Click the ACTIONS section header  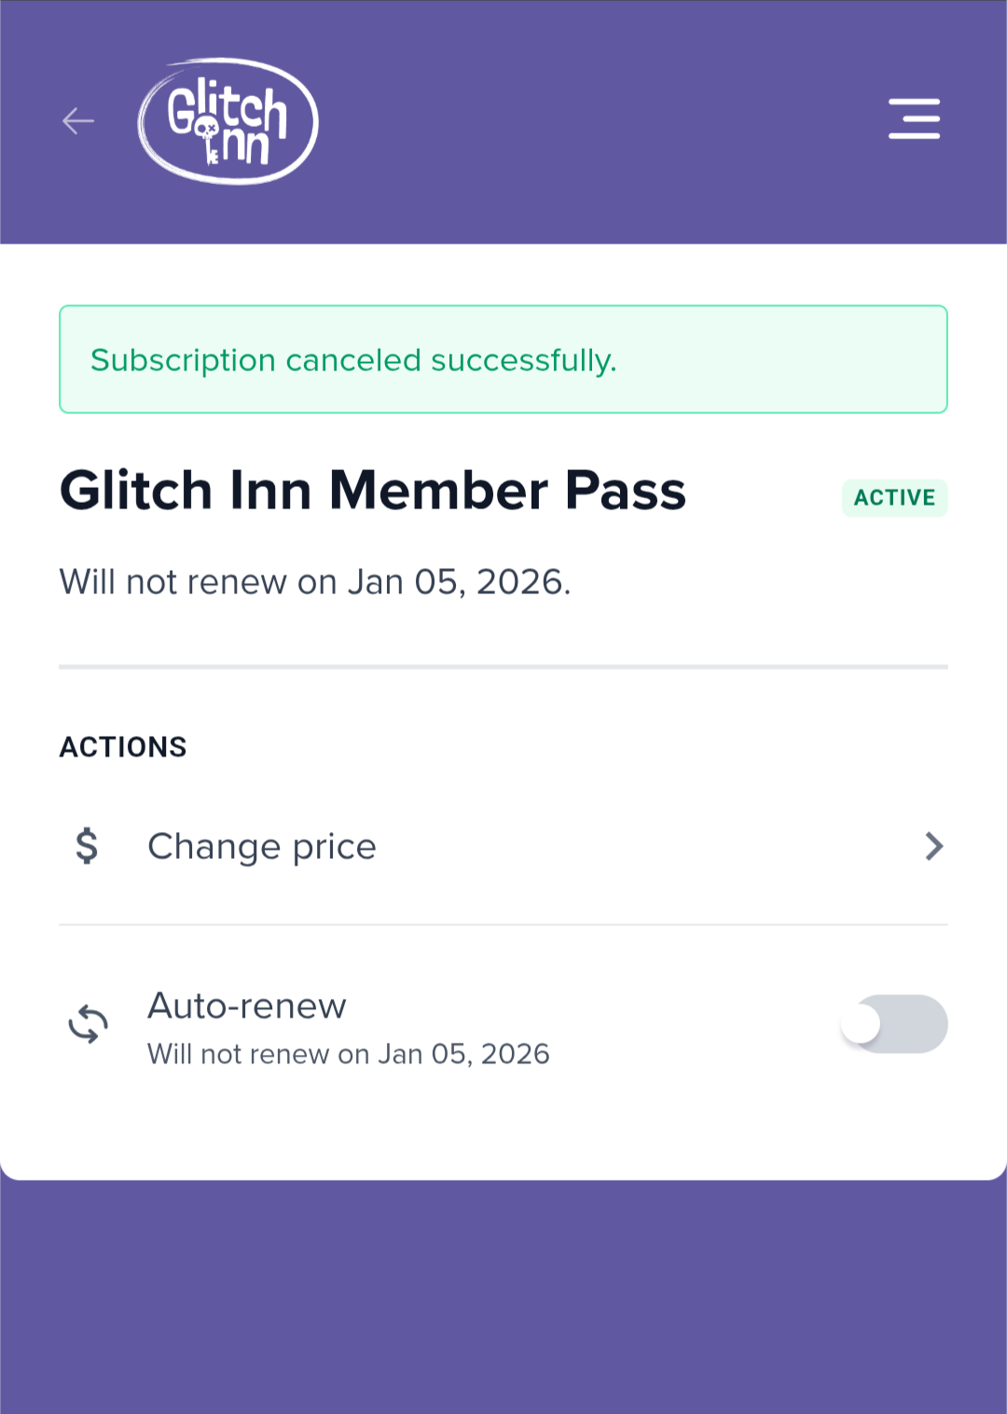pyautogui.click(x=123, y=747)
